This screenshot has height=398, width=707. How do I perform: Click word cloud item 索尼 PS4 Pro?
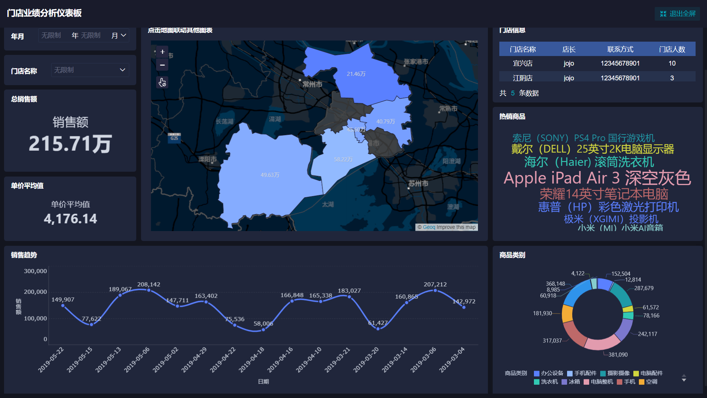[583, 138]
